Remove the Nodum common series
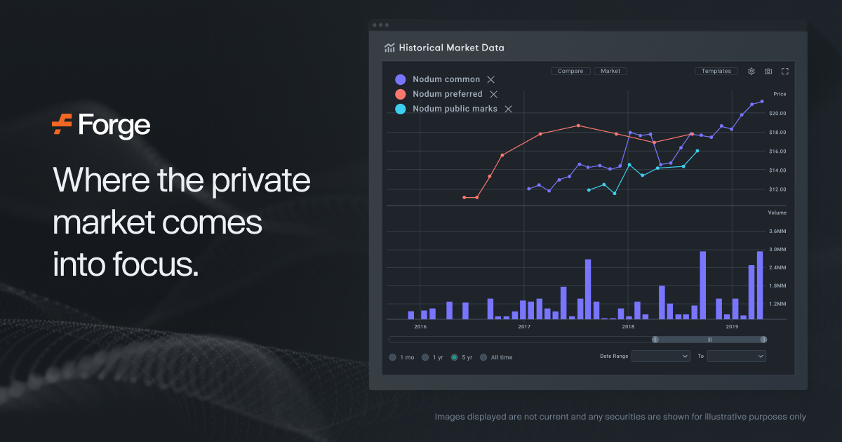 [491, 80]
